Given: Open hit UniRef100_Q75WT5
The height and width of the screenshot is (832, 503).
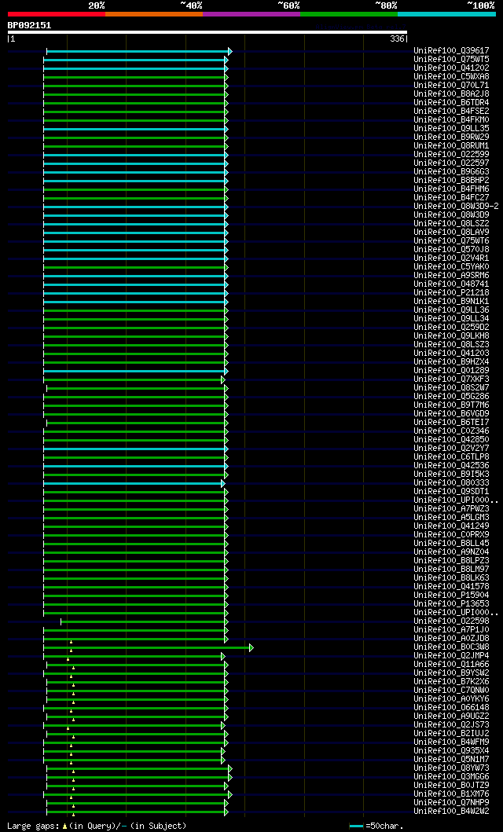Looking at the screenshot, I should coord(451,60).
